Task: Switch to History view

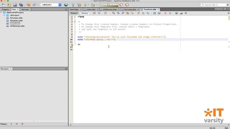Action: coord(85,13)
